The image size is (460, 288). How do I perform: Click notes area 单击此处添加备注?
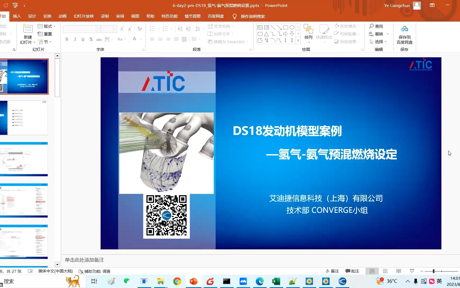click(x=84, y=260)
